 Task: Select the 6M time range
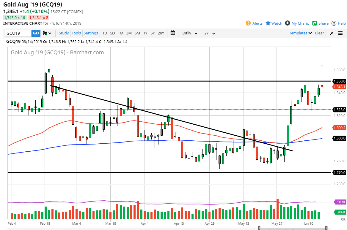coord(137,33)
